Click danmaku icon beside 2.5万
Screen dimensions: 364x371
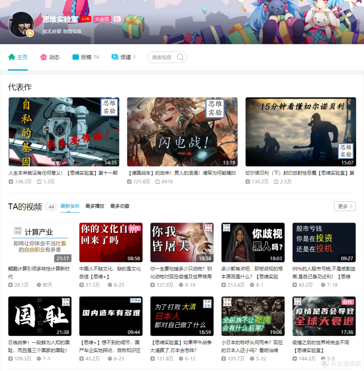point(276,182)
